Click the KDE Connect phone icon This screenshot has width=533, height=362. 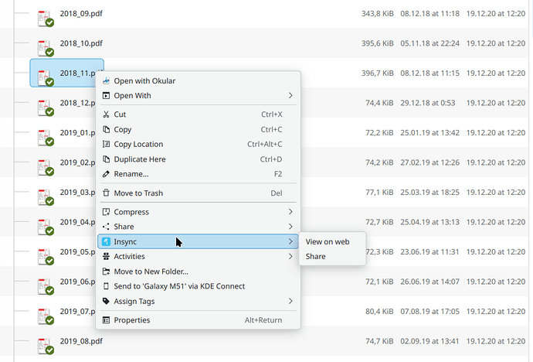pos(106,286)
